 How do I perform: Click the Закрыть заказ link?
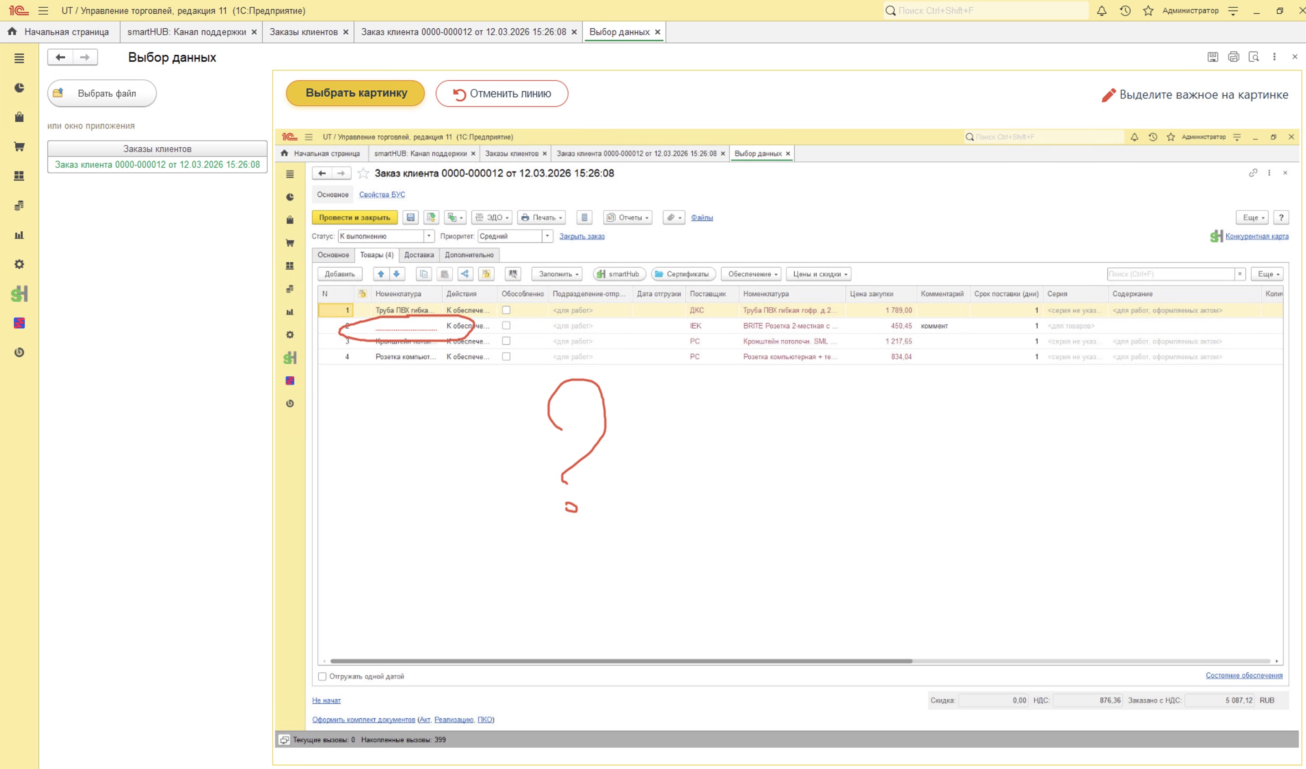coord(581,236)
